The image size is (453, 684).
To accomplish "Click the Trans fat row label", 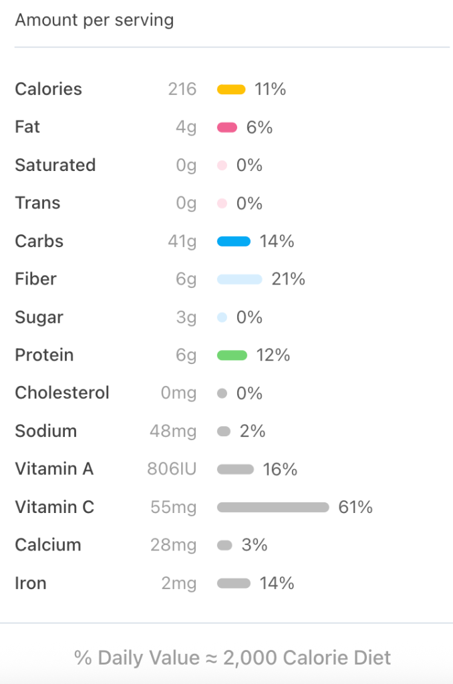I will [37, 203].
